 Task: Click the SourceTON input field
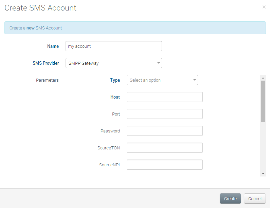click(164, 148)
